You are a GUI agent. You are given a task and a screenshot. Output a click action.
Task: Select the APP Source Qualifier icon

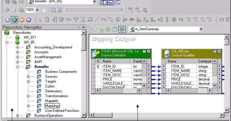click(x=195, y=20)
